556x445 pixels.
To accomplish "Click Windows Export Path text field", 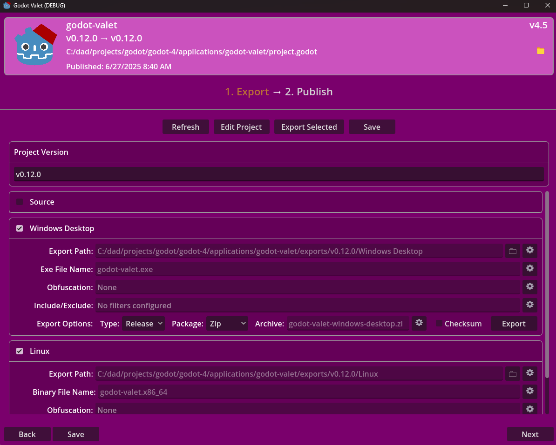I will [299, 251].
